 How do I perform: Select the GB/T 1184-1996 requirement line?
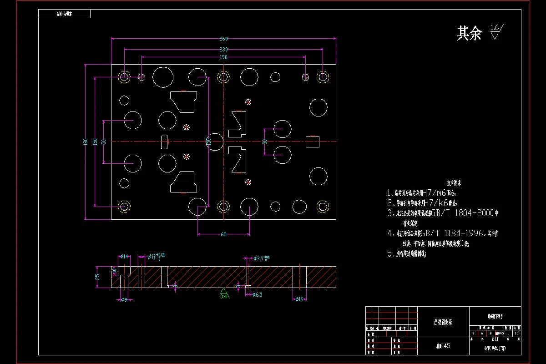click(x=442, y=233)
